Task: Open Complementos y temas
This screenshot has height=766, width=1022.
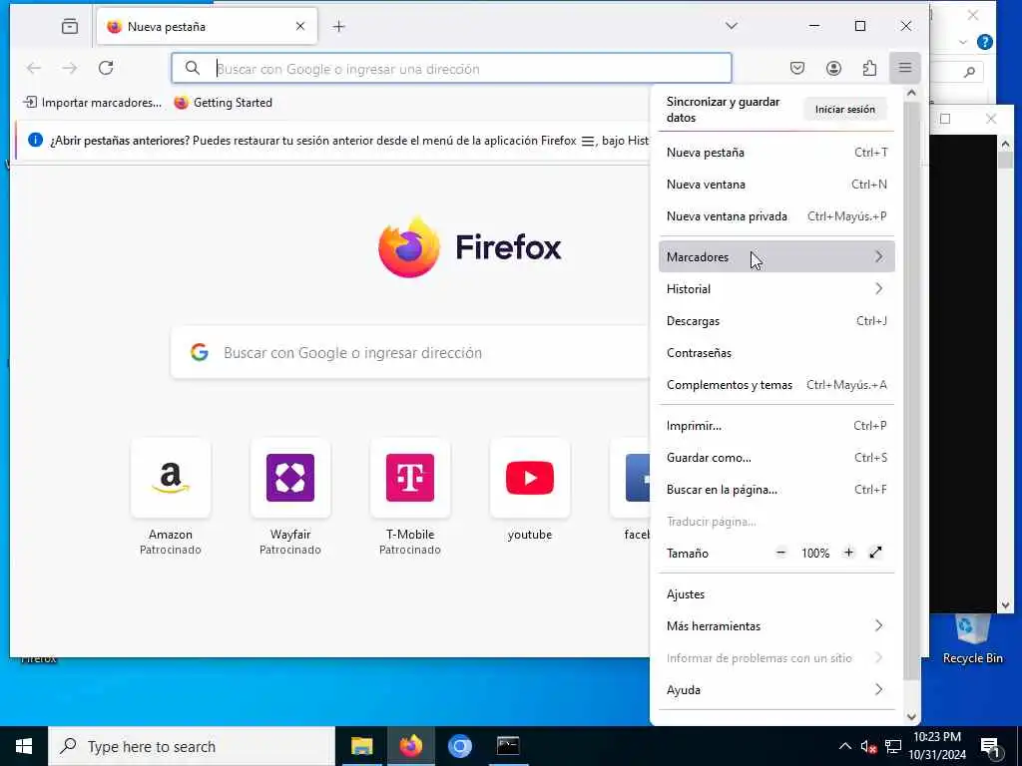Action: (776, 384)
